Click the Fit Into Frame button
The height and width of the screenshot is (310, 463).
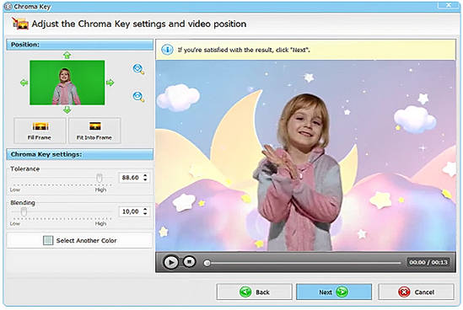pyautogui.click(x=94, y=131)
